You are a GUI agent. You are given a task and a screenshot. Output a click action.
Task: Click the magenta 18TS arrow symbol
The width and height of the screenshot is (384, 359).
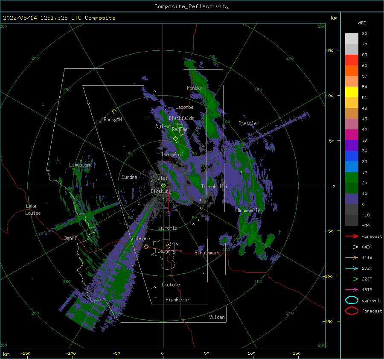click(x=352, y=290)
